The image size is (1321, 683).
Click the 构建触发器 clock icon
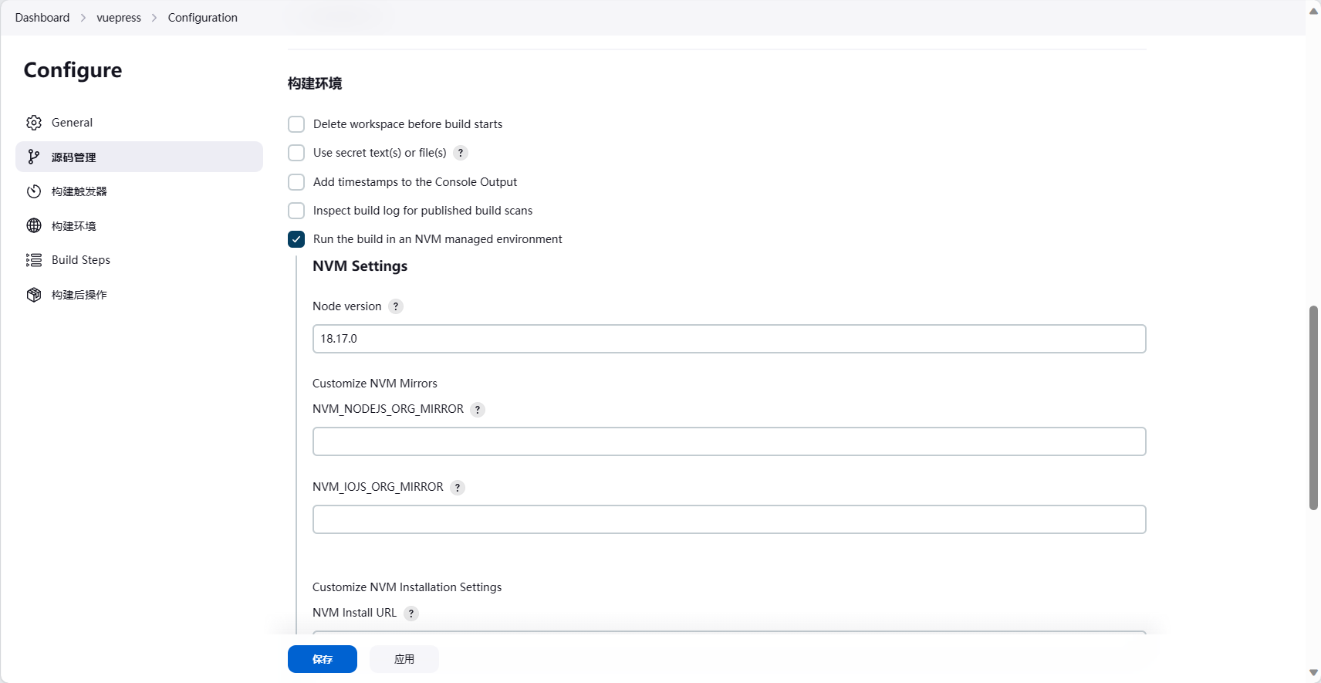tap(34, 191)
